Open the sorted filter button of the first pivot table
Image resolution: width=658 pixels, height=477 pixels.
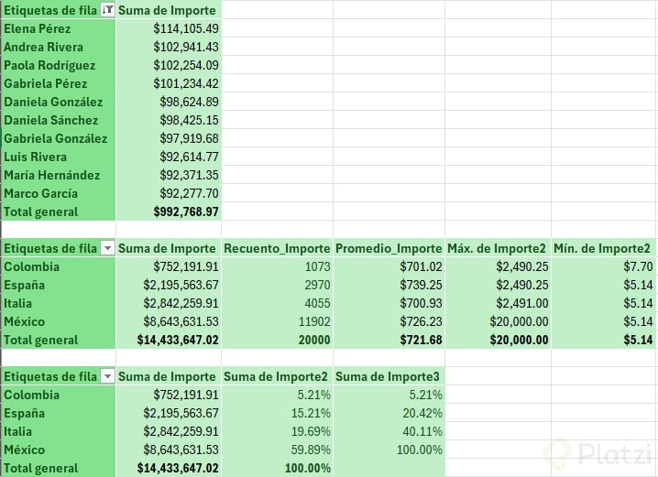click(x=107, y=10)
